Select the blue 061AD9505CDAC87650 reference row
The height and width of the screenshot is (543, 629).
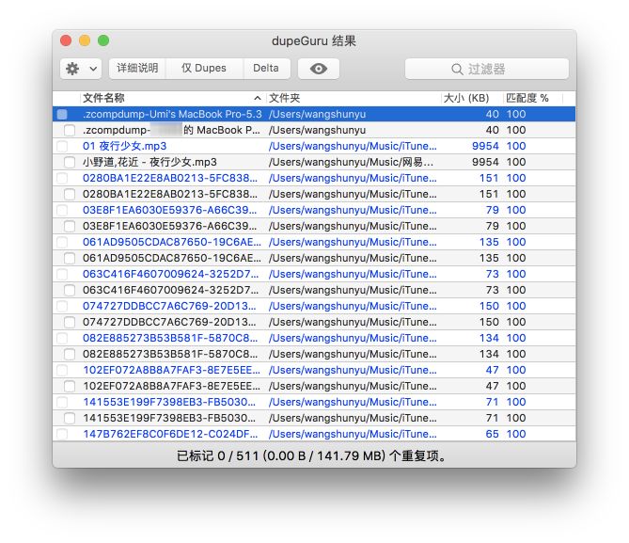[x=314, y=242]
